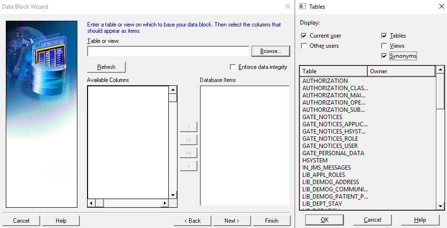Click the Refresh button
This screenshot has width=447, height=228.
(x=106, y=67)
